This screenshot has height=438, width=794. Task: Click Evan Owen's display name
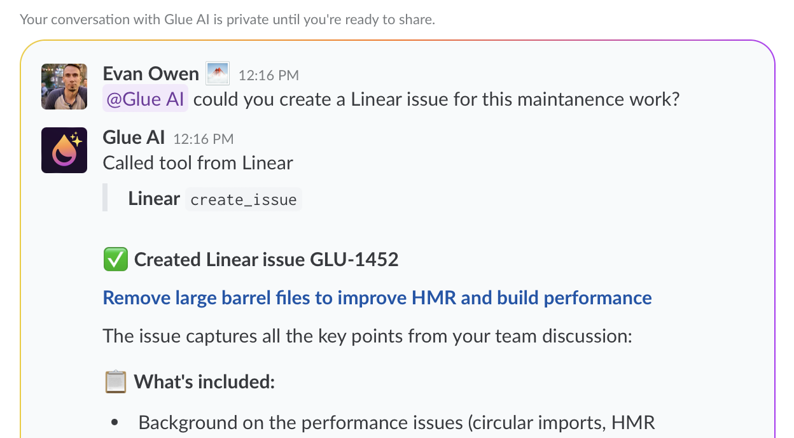[x=150, y=73]
